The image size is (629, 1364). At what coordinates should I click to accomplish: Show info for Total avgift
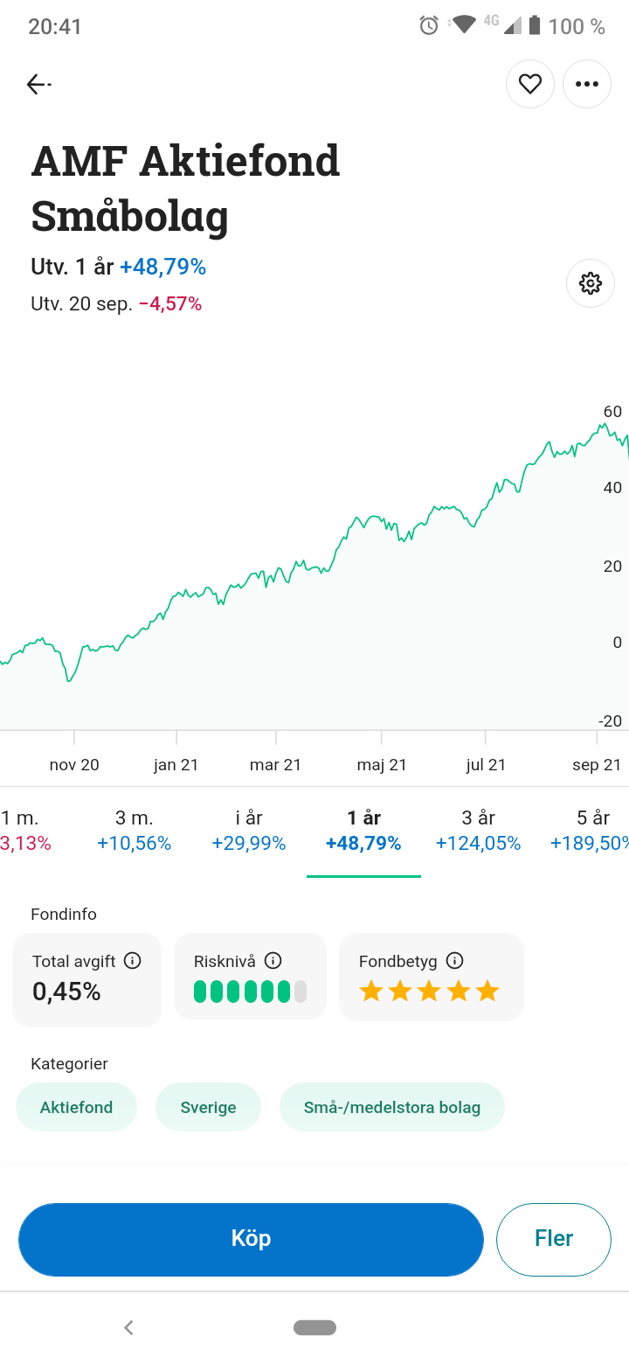[133, 961]
